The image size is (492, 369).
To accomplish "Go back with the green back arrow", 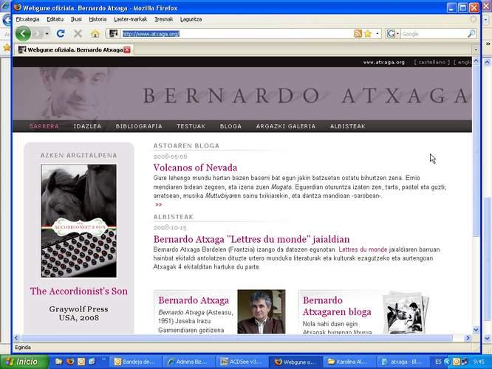I will click(x=23, y=33).
